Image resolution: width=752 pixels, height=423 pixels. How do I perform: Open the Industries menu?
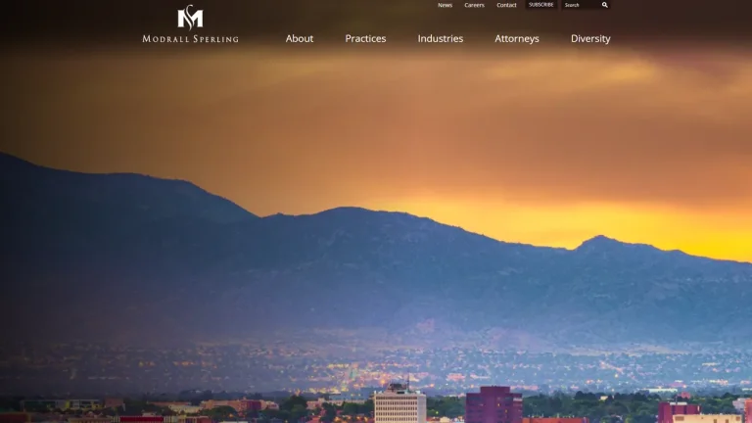(441, 38)
